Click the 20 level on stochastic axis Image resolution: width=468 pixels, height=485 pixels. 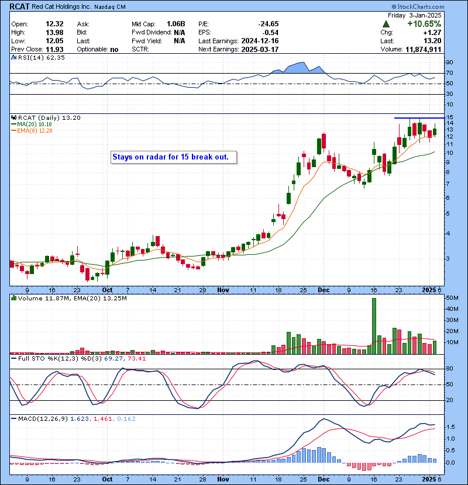click(449, 400)
